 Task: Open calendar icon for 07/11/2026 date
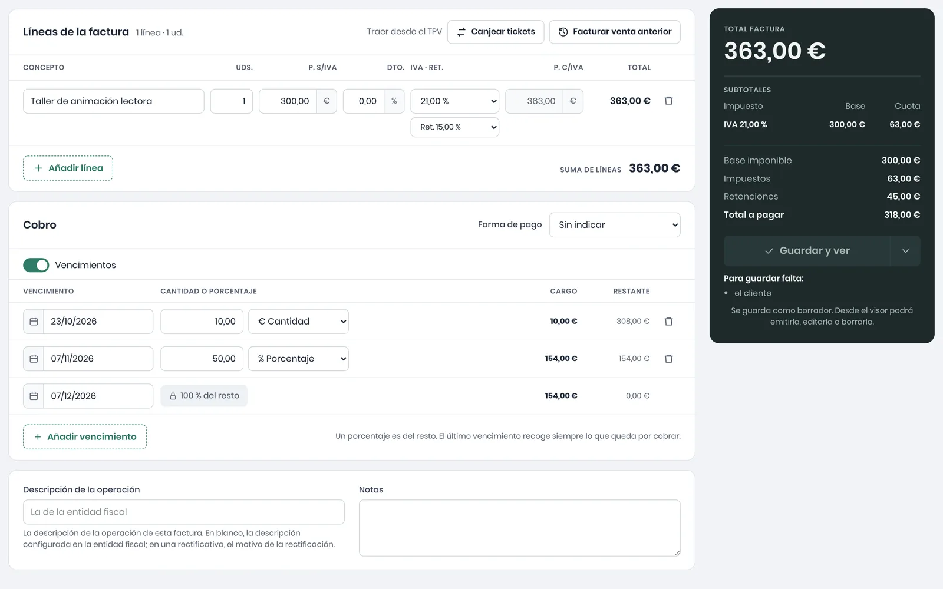coord(34,359)
